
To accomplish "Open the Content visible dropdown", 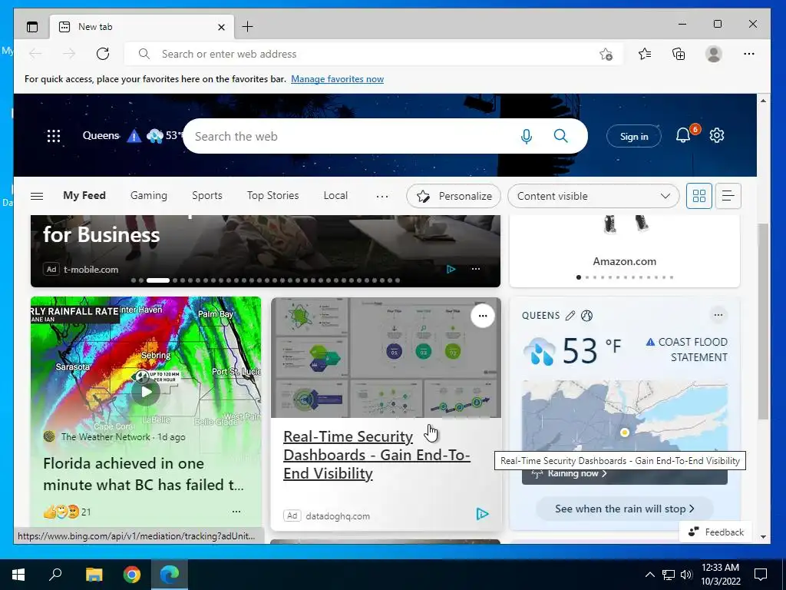I will tap(593, 196).
